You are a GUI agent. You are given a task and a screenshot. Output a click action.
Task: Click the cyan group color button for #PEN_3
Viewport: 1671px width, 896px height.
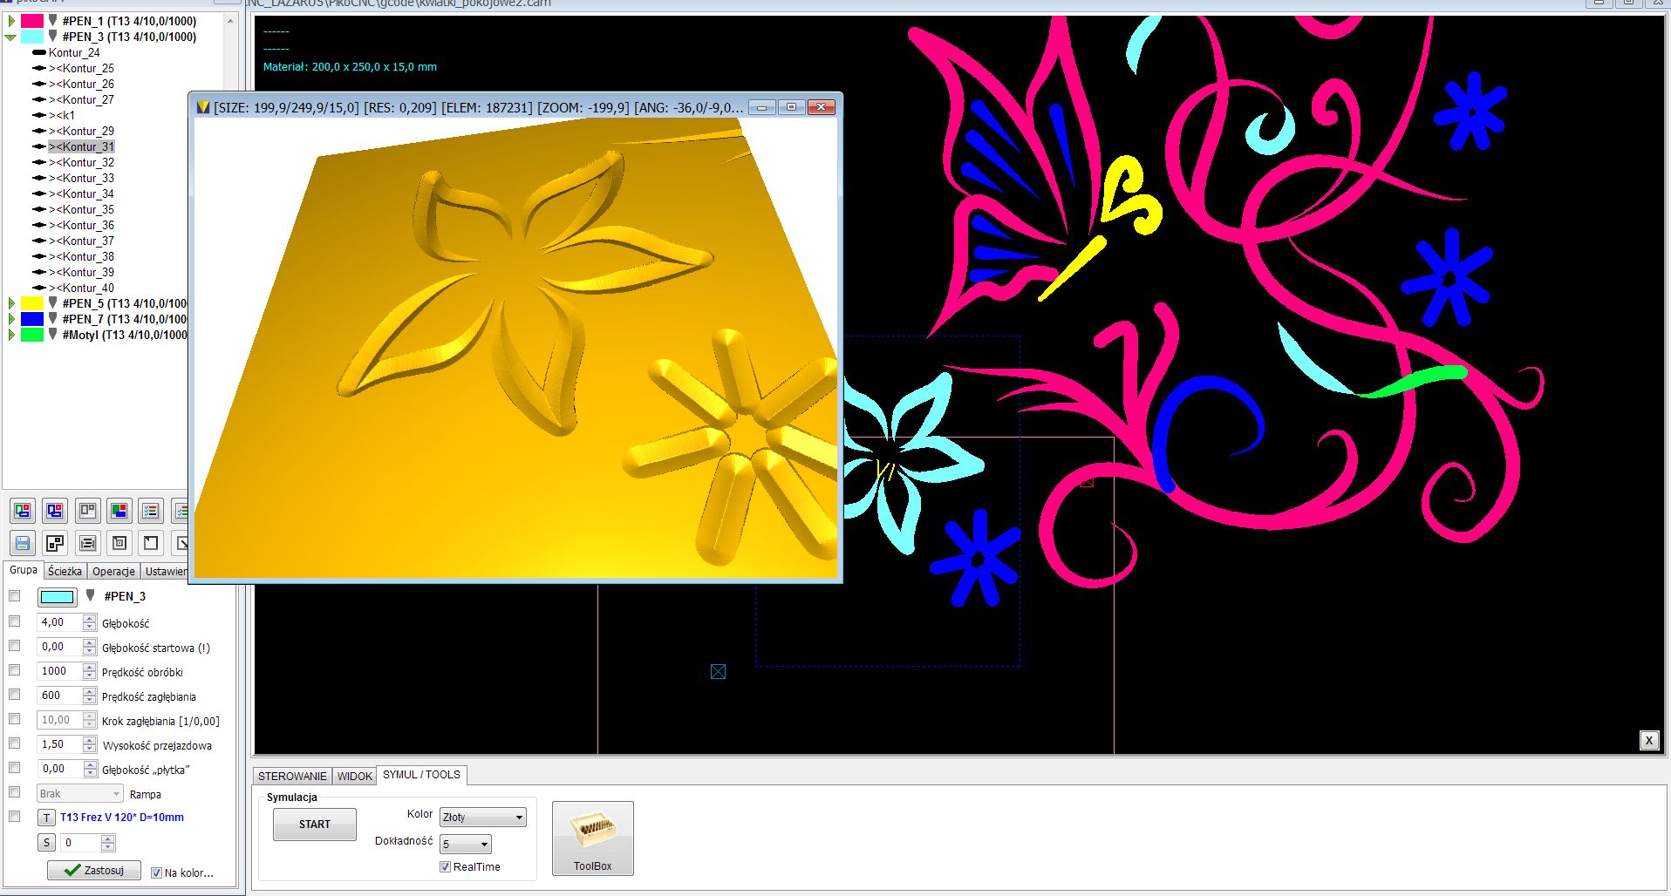pyautogui.click(x=58, y=597)
